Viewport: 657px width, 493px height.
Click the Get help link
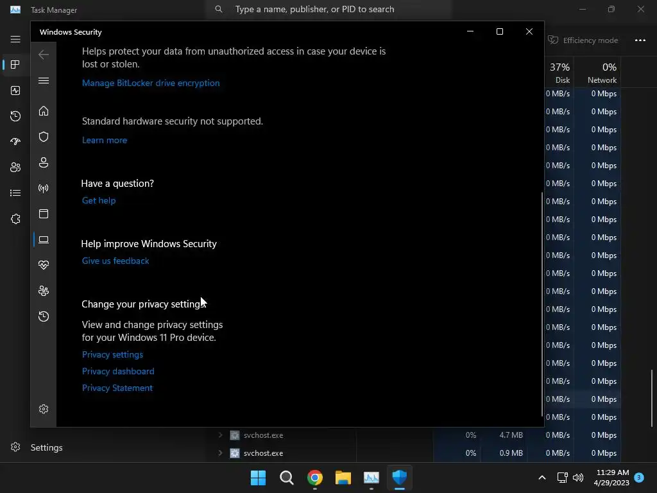click(99, 200)
